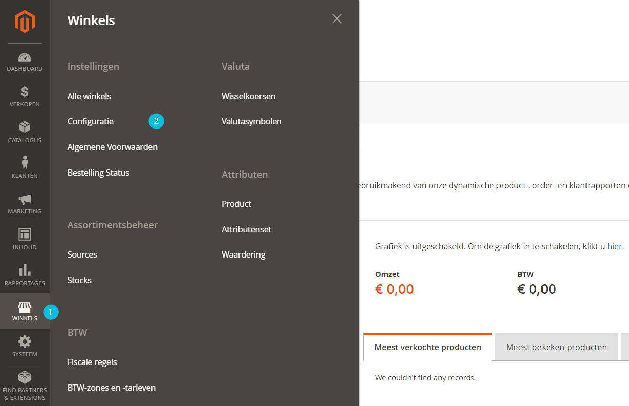The image size is (629, 406).
Task: Open Attributenset
Action: pos(246,229)
